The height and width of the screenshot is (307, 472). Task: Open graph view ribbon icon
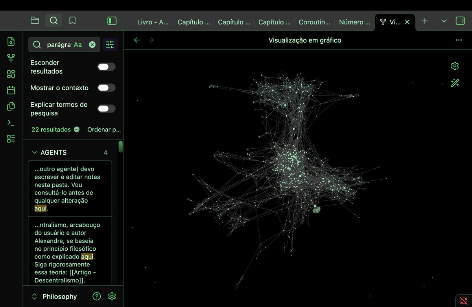tap(11, 58)
